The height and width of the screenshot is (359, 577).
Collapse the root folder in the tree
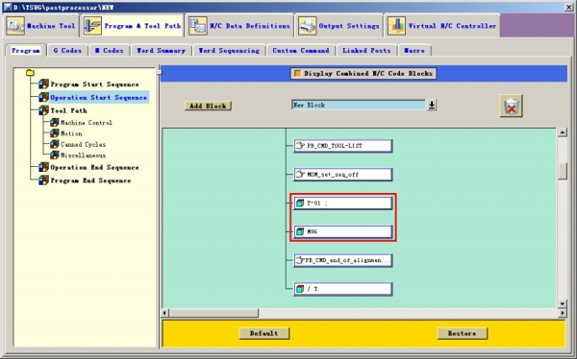click(30, 73)
